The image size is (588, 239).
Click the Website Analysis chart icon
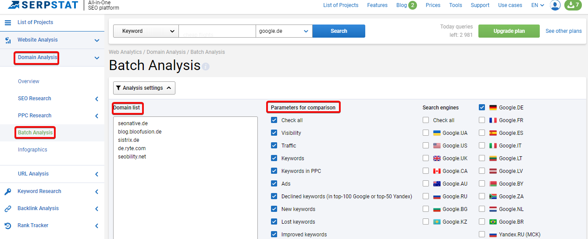(8, 40)
